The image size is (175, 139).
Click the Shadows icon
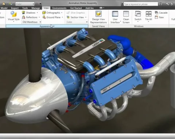click(x=23, y=12)
